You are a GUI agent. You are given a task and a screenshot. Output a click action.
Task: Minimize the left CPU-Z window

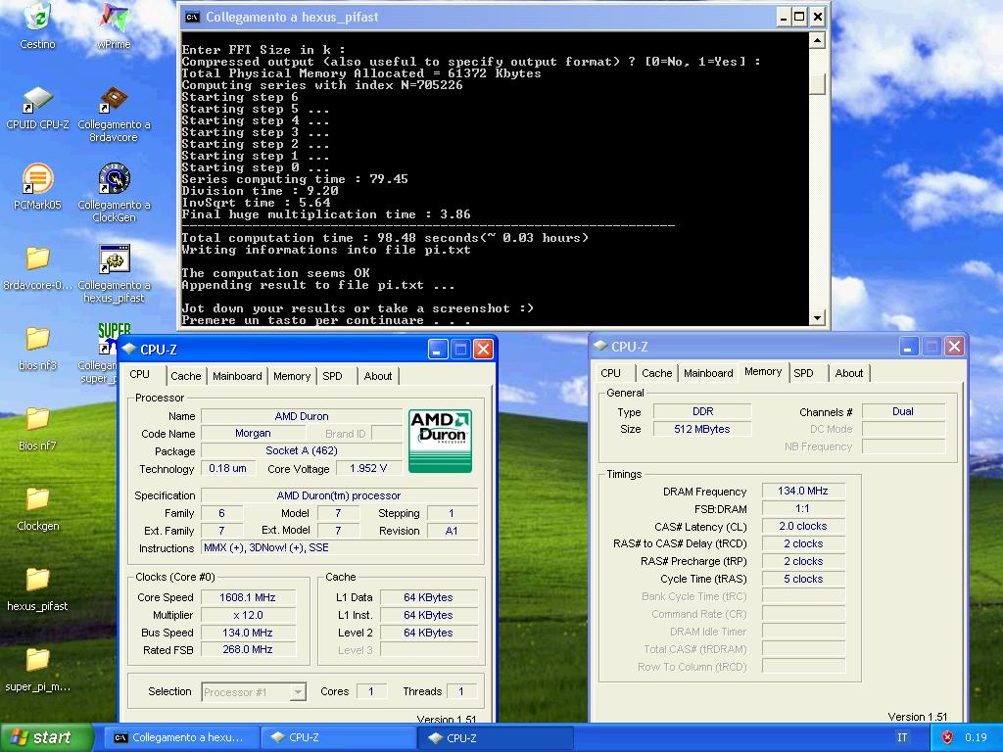pos(438,350)
